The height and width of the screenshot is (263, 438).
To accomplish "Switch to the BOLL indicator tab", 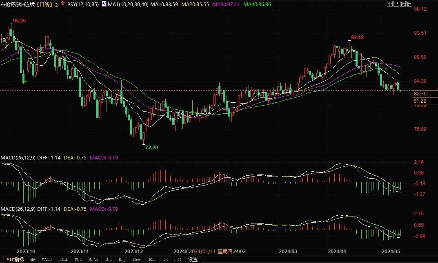I will 63,259.
